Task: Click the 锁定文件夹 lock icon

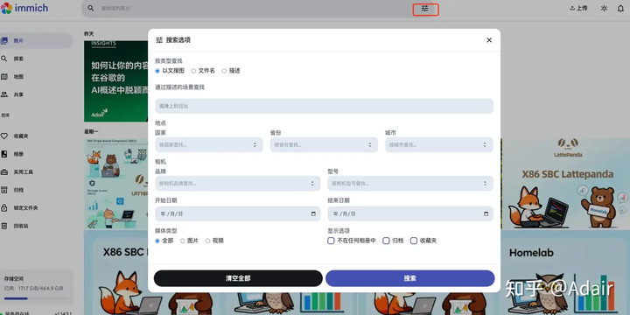Action: coord(4,207)
